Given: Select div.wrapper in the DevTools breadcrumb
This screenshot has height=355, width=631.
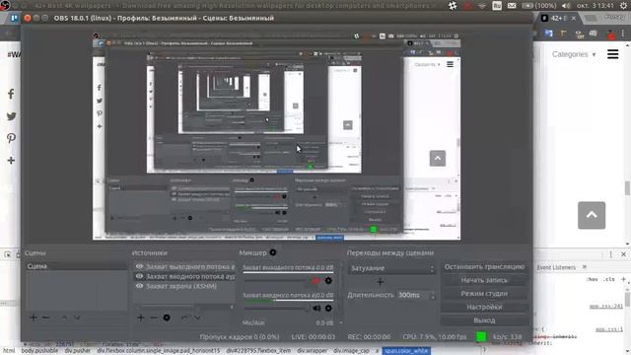Looking at the screenshot, I should [x=312, y=351].
